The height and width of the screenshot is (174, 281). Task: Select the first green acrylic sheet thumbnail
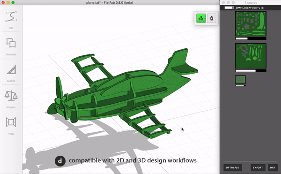click(x=251, y=23)
